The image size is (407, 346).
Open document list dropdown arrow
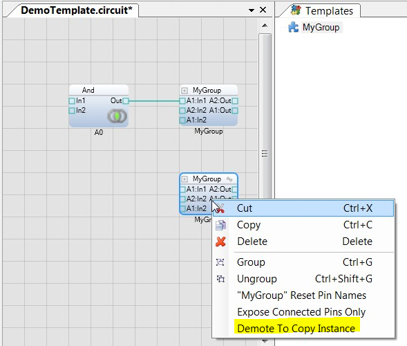[252, 10]
